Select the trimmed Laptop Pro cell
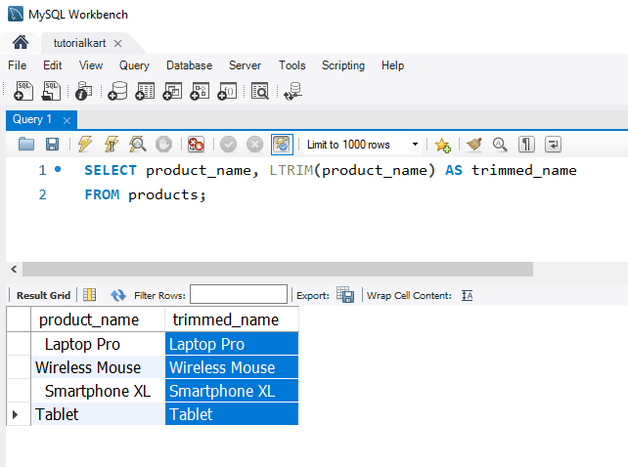 (x=232, y=344)
